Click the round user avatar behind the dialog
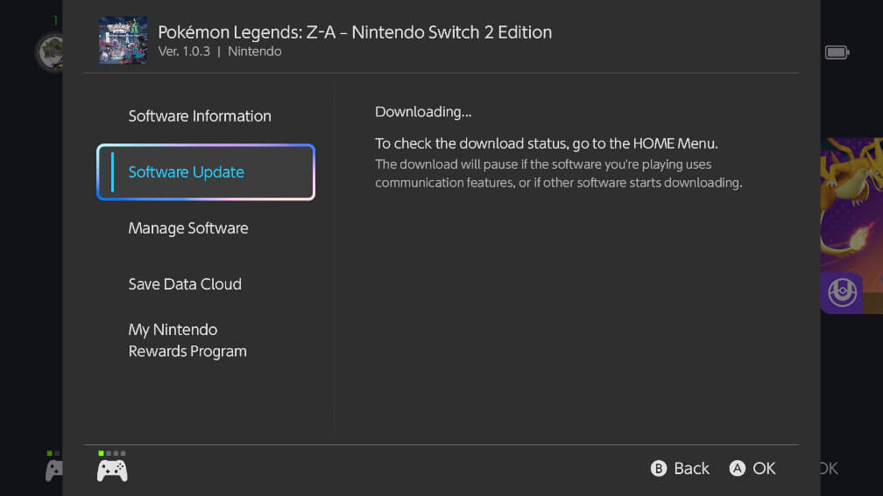 click(x=48, y=52)
